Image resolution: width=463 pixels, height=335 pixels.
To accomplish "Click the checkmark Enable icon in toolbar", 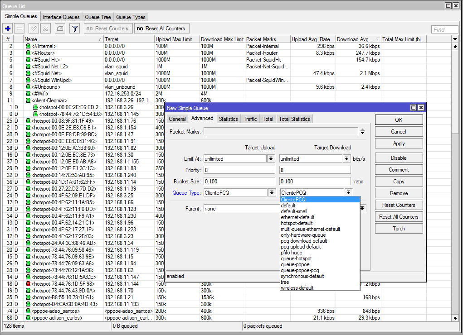I will click(34, 29).
